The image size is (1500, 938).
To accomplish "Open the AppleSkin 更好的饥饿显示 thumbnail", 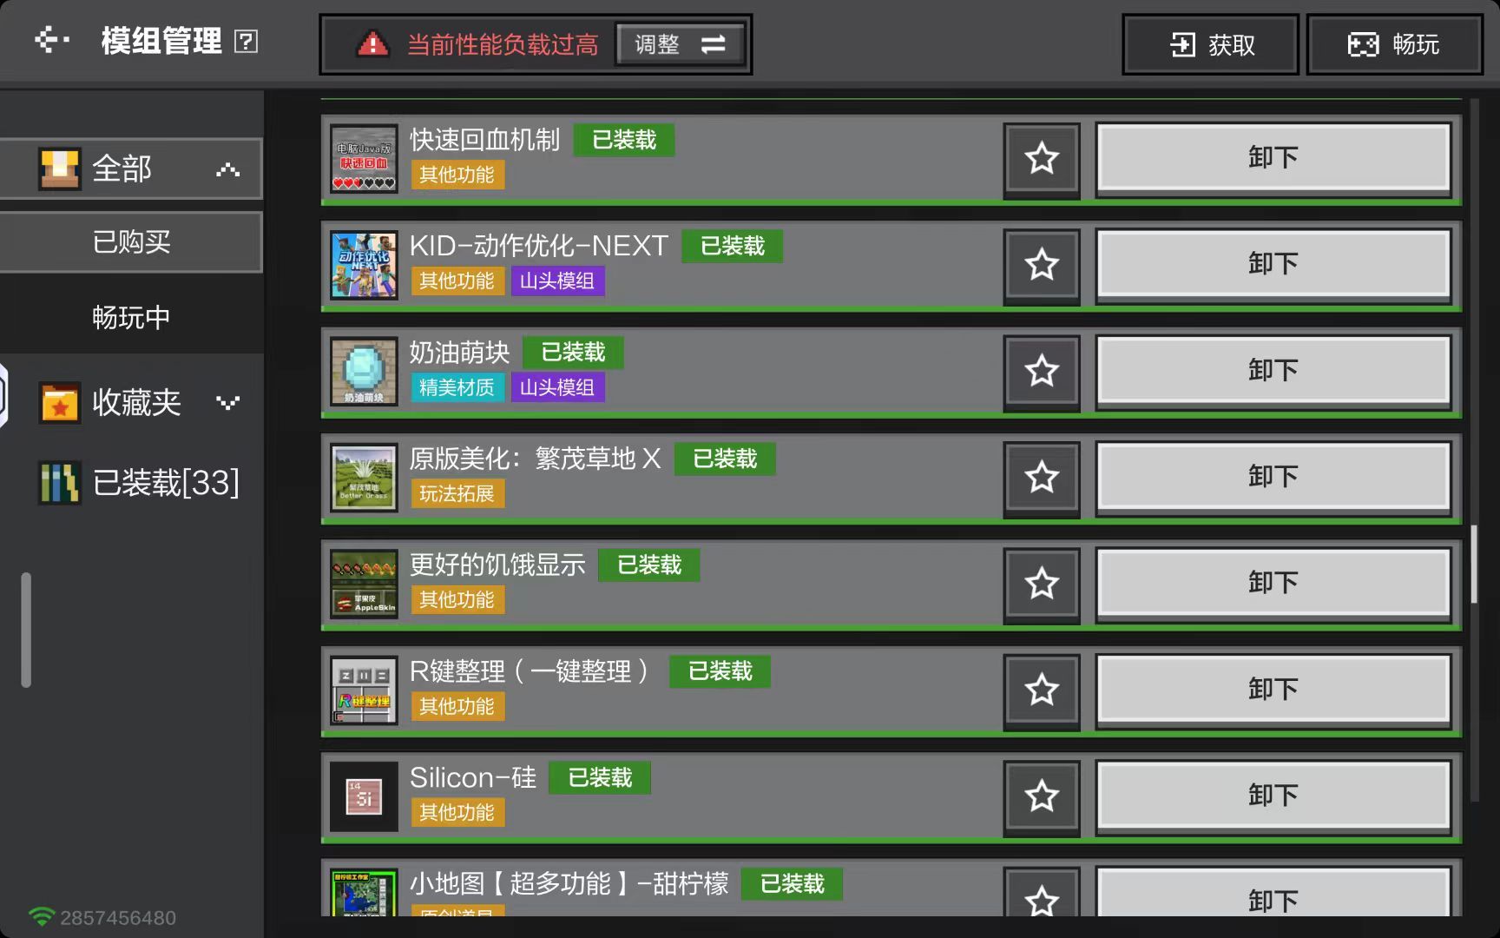I will (364, 584).
